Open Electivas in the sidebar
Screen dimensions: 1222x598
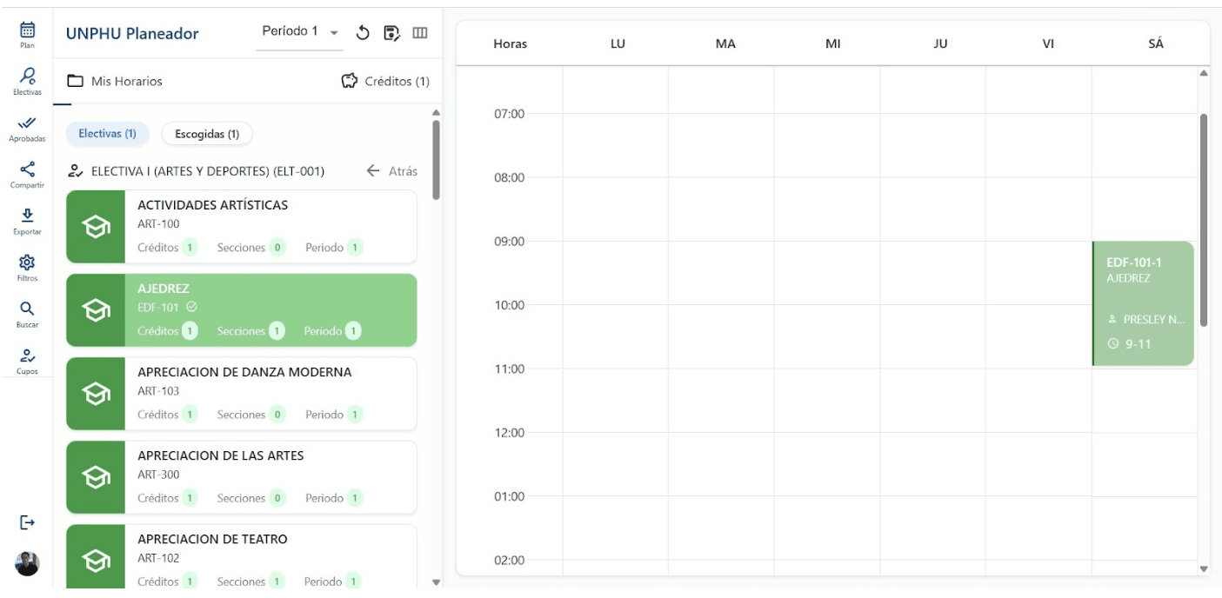point(27,81)
